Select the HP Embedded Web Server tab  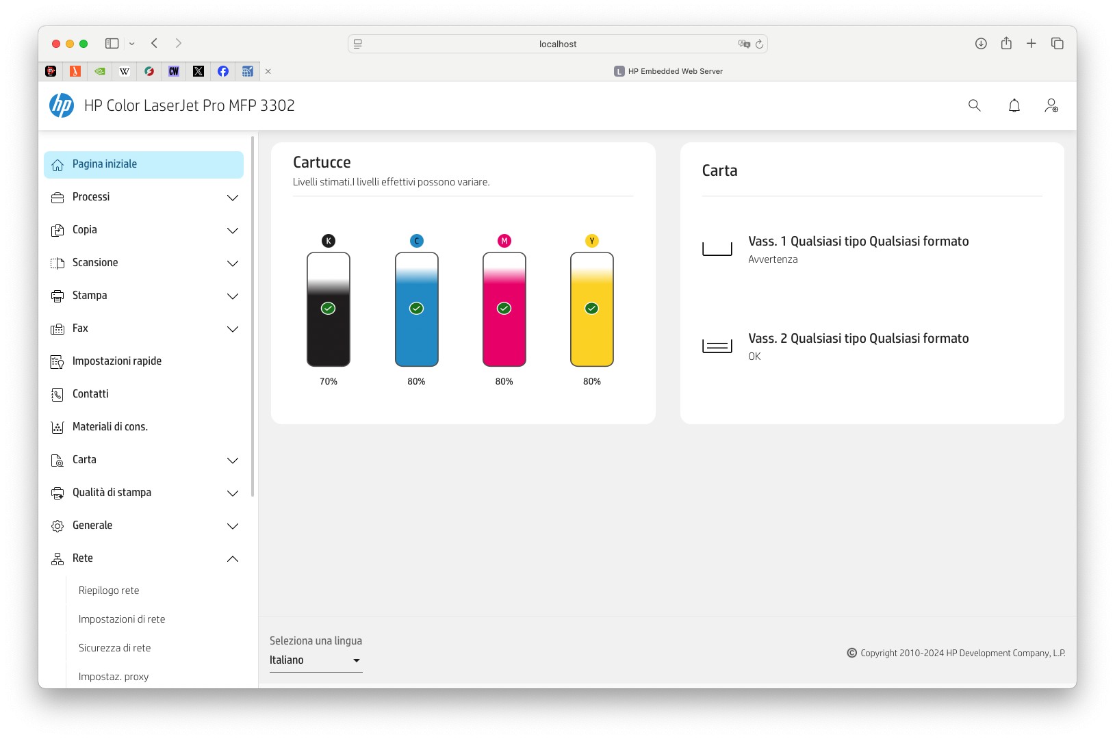point(669,71)
